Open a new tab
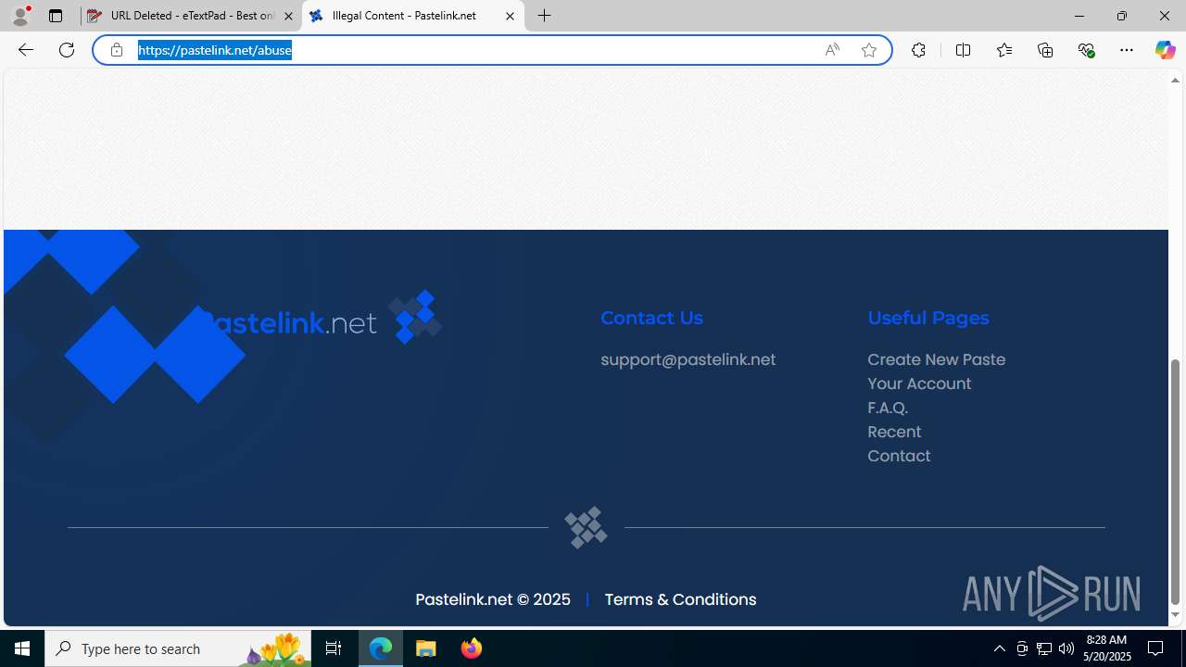Image resolution: width=1186 pixels, height=667 pixels. tap(544, 16)
